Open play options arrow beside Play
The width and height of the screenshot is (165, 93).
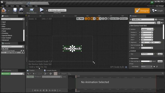tap(46, 11)
